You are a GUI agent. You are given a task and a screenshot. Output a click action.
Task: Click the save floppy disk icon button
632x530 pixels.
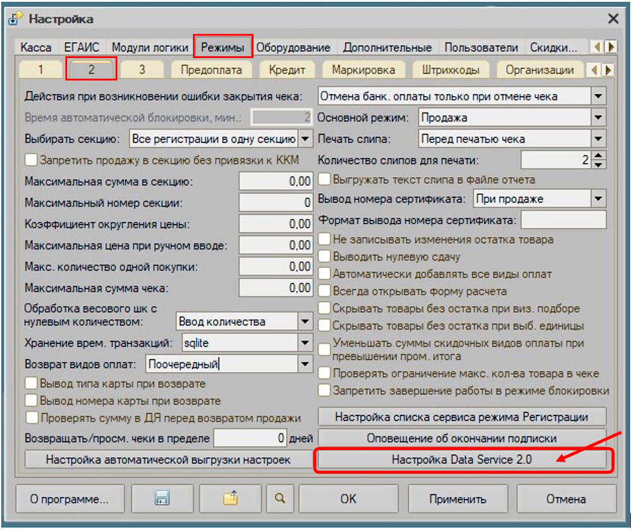pos(161,498)
